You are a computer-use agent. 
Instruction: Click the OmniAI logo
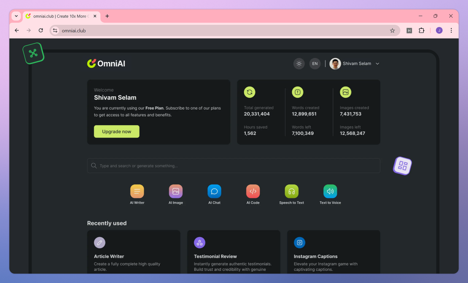[106, 63]
